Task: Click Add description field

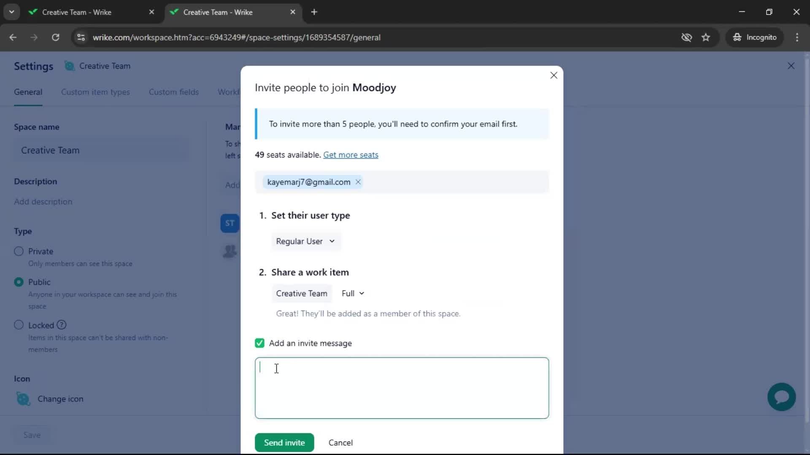Action: (x=43, y=202)
